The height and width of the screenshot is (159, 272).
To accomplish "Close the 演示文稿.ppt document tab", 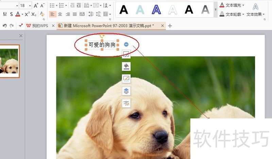I will [163, 26].
